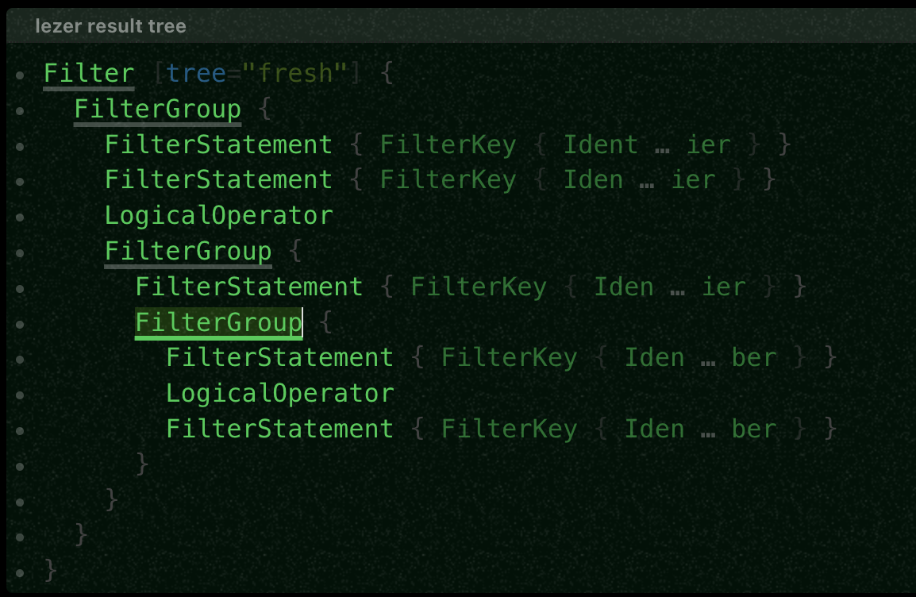The width and height of the screenshot is (916, 597).
Task: Click the last LogicalOperator node
Action: [x=280, y=393]
